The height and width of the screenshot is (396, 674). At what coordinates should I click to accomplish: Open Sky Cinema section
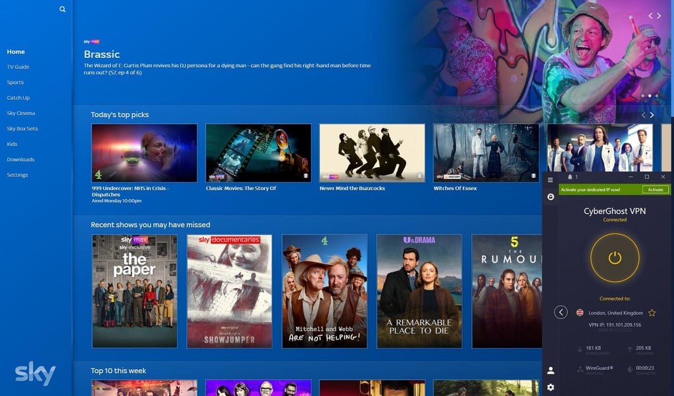[x=20, y=113]
